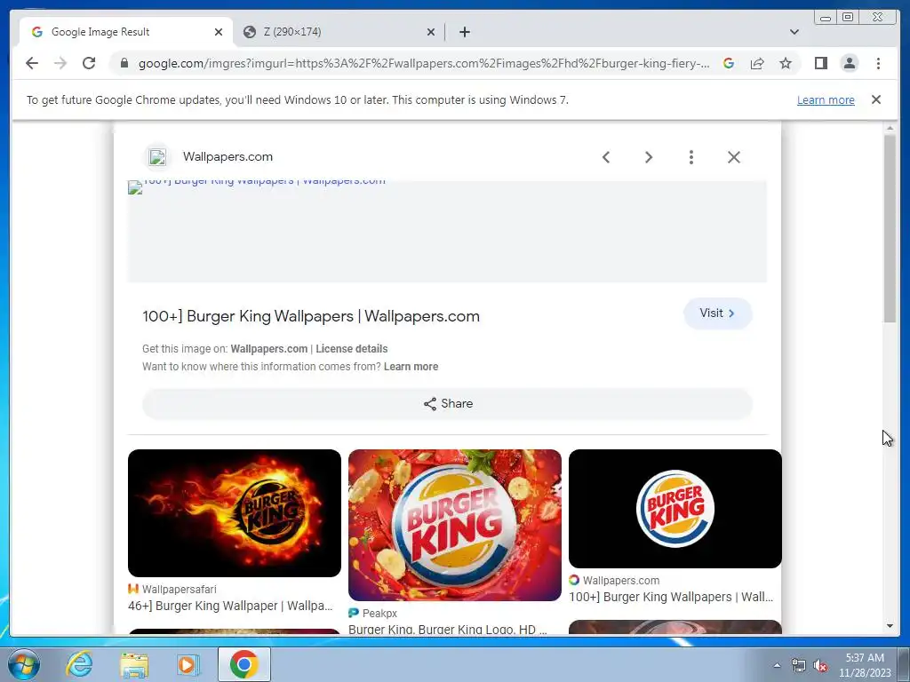Show the previous image result
The height and width of the screenshot is (682, 910).
click(606, 157)
